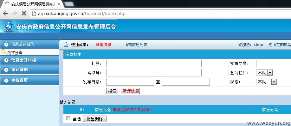Screen dimensions: 291x126
Task: Open 统计数据 sidebar menu
Action: coord(30,70)
